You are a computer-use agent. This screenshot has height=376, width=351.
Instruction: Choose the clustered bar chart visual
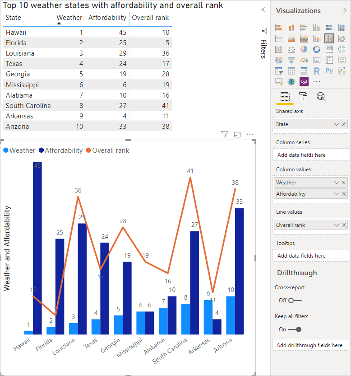point(304,28)
